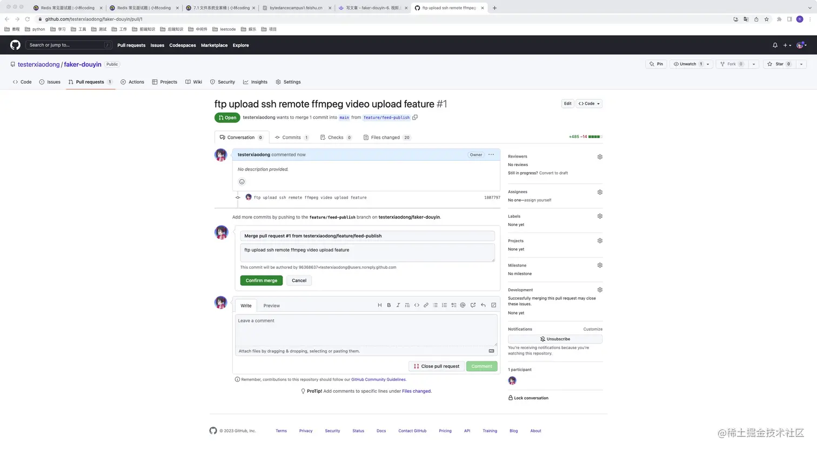Image resolution: width=817 pixels, height=451 pixels.
Task: Insert code formatting in the comment
Action: 417,305
